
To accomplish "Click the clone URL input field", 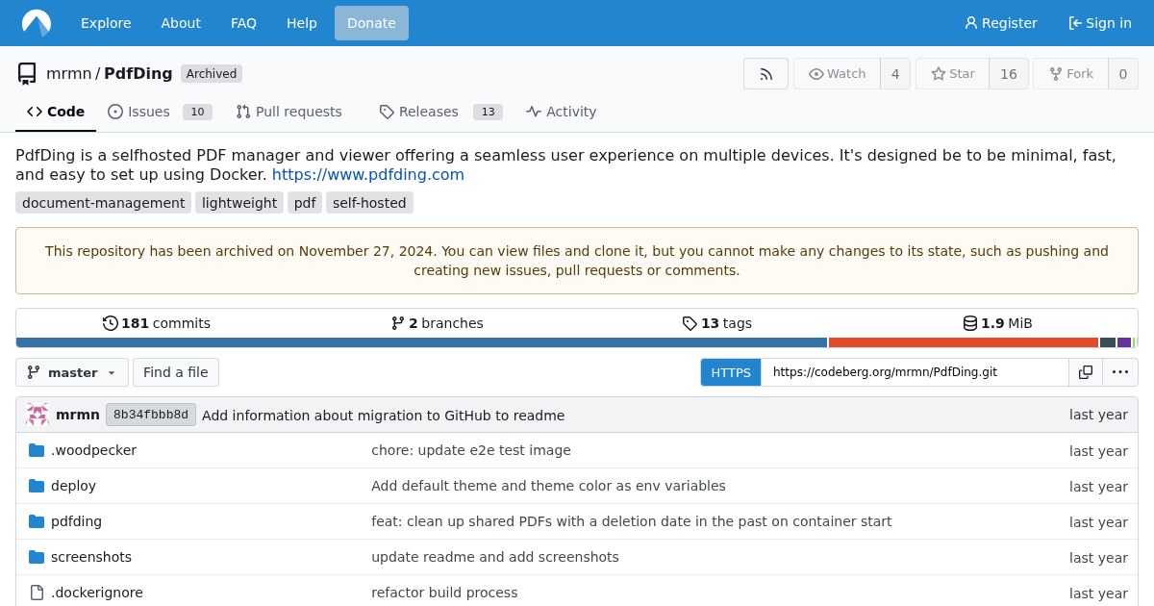I will [915, 372].
